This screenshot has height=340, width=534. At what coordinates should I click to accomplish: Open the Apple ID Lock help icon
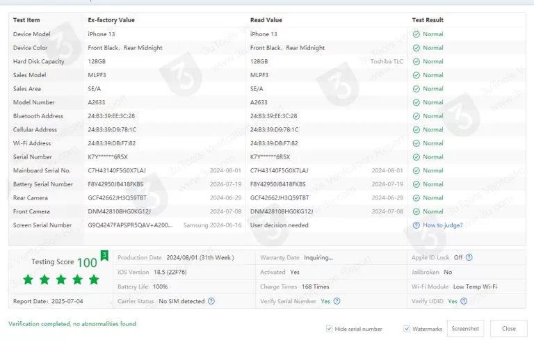(469, 257)
